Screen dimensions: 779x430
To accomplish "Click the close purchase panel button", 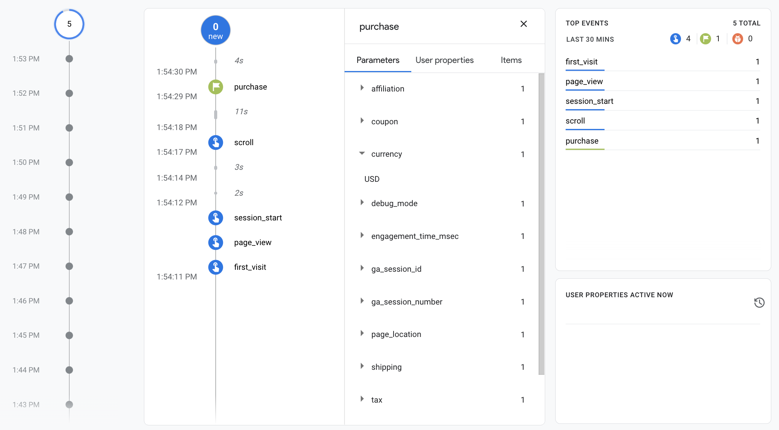I will click(524, 24).
